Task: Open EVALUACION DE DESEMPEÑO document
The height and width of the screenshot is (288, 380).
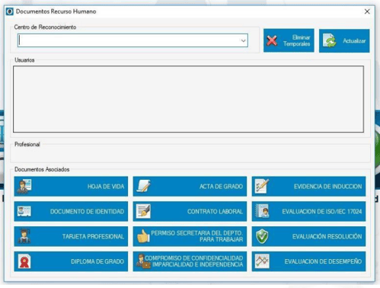Action: coord(308,261)
